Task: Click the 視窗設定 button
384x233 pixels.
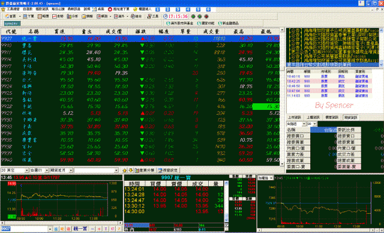Action: (x=168, y=170)
